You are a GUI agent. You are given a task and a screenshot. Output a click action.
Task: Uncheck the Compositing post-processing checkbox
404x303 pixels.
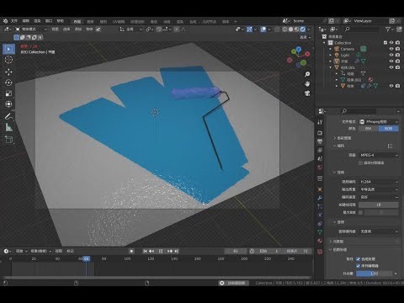(x=359, y=259)
